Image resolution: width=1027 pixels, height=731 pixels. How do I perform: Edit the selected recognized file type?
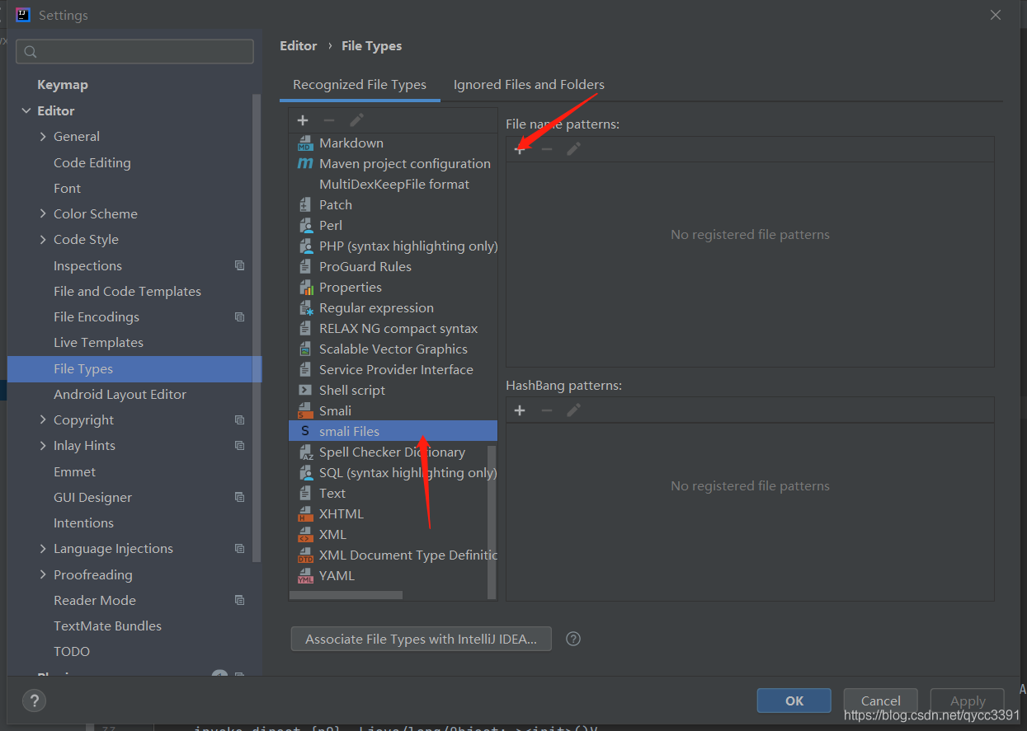click(356, 120)
